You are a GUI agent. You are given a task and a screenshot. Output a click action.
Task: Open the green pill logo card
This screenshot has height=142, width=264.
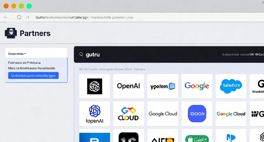197,136
